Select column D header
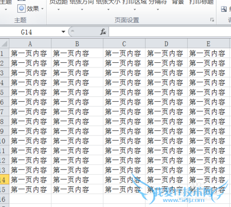The width and height of the screenshot is (231, 207). tap(166, 44)
